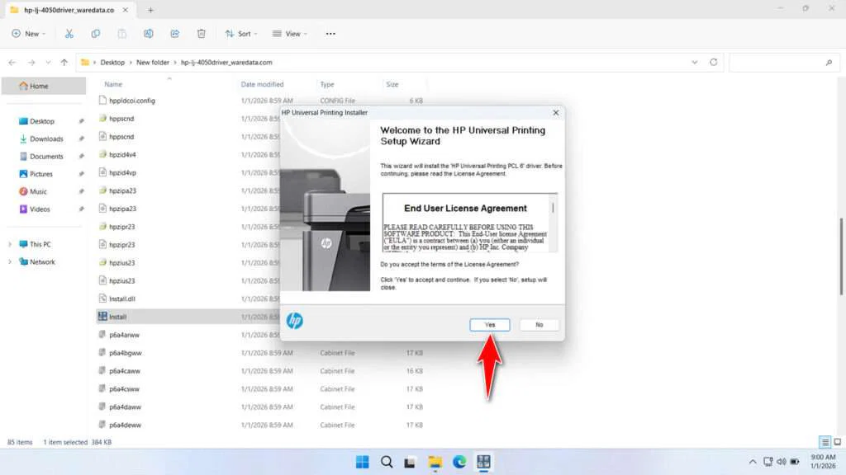This screenshot has height=475, width=846.
Task: Expand the address bar history dropdown
Action: 695,62
